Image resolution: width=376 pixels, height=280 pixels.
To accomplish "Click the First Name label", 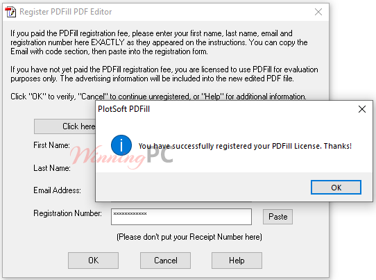I will point(51,145).
